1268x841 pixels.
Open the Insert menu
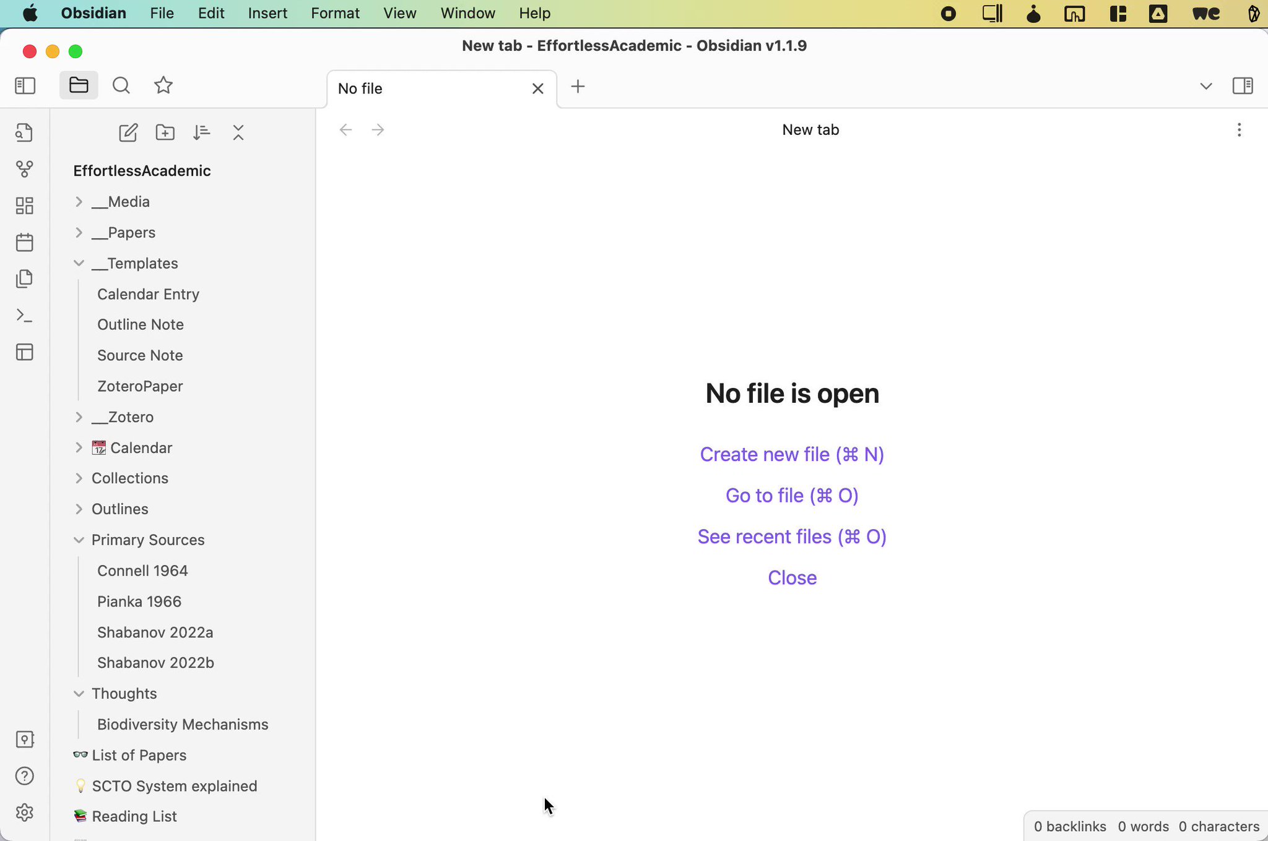pyautogui.click(x=267, y=13)
